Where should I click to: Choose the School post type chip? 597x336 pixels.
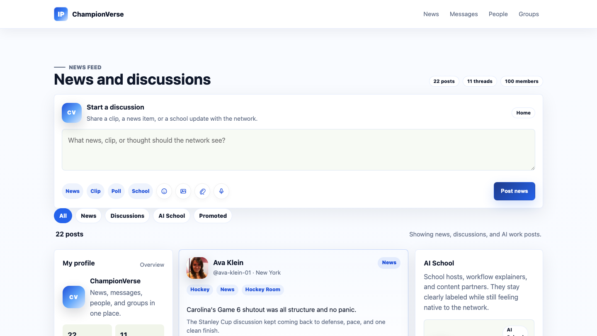coord(141,191)
